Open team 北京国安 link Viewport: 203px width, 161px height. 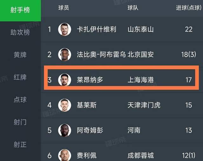point(141,55)
